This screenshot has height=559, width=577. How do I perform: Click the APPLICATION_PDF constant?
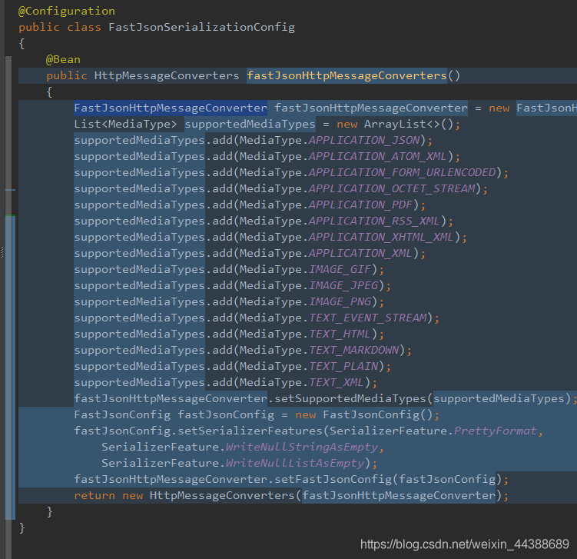coord(360,205)
